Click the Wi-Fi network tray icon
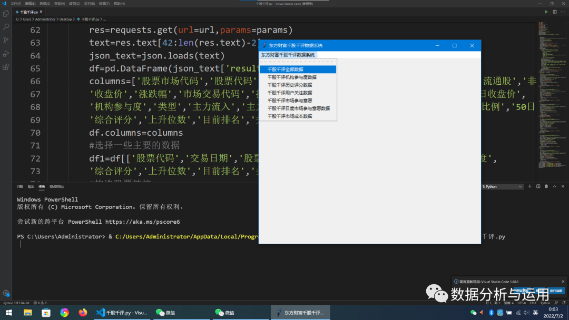This screenshot has width=569, height=320. pyautogui.click(x=518, y=313)
